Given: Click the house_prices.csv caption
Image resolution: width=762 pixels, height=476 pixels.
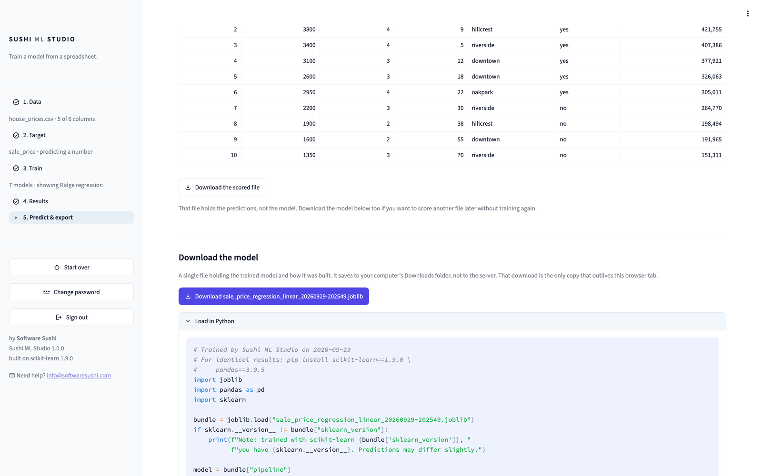Looking at the screenshot, I should pyautogui.click(x=52, y=119).
